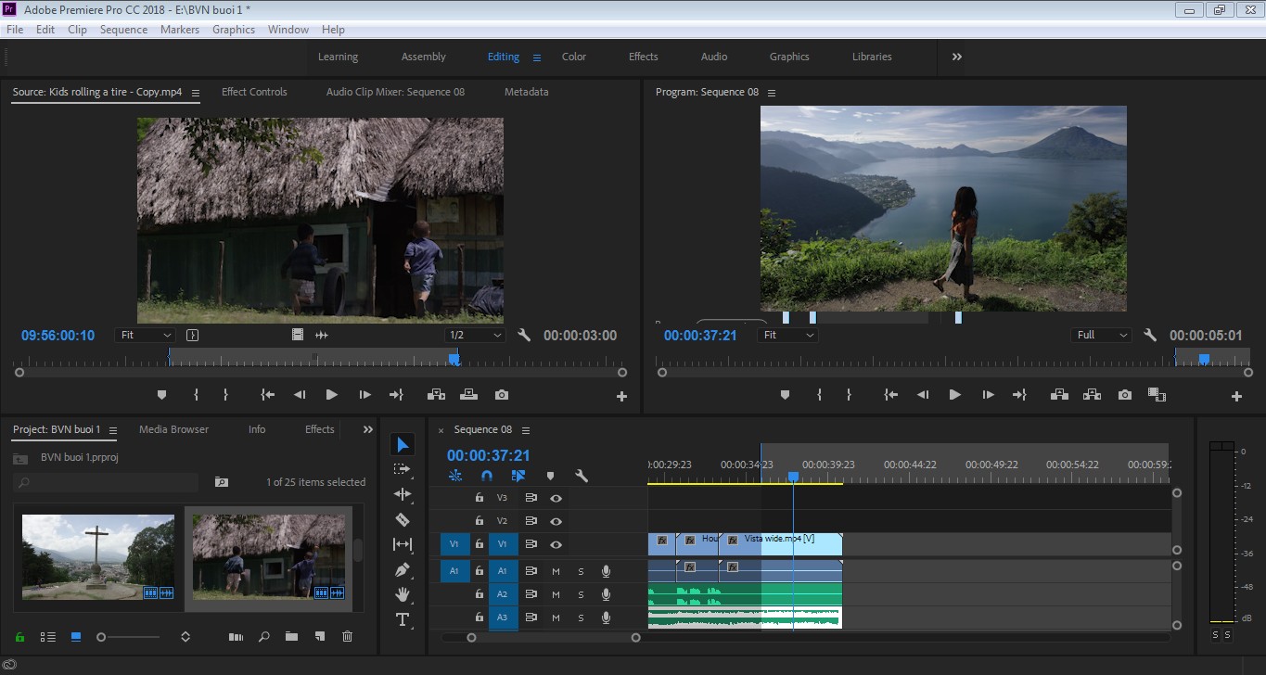Select the Type tool
1266x675 pixels.
(403, 619)
